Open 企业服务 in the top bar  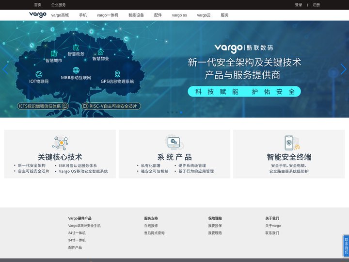(x=58, y=5)
